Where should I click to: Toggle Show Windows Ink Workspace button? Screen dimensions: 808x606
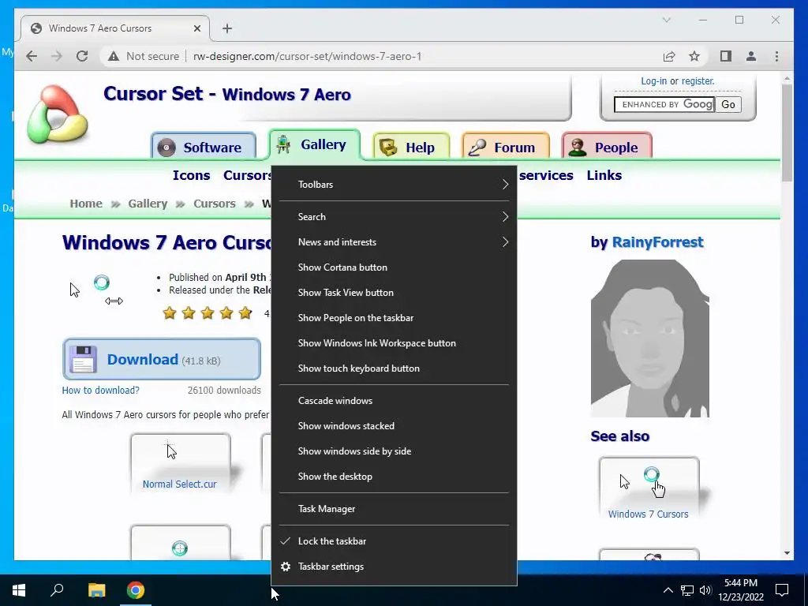pos(394,343)
